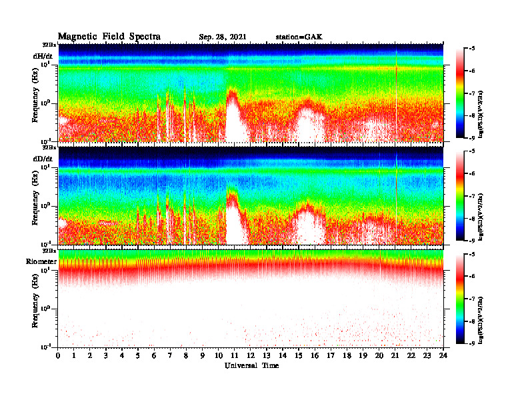Click the hour "0" tick label
The width and height of the screenshot is (528, 408).
coord(58,356)
